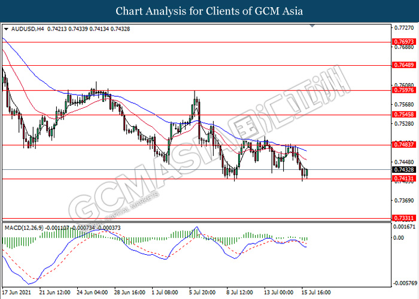Click the AUDUSD,H4 chart title text

(x=28, y=29)
